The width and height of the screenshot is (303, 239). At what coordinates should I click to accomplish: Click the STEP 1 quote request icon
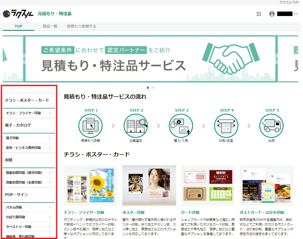(x=90, y=126)
